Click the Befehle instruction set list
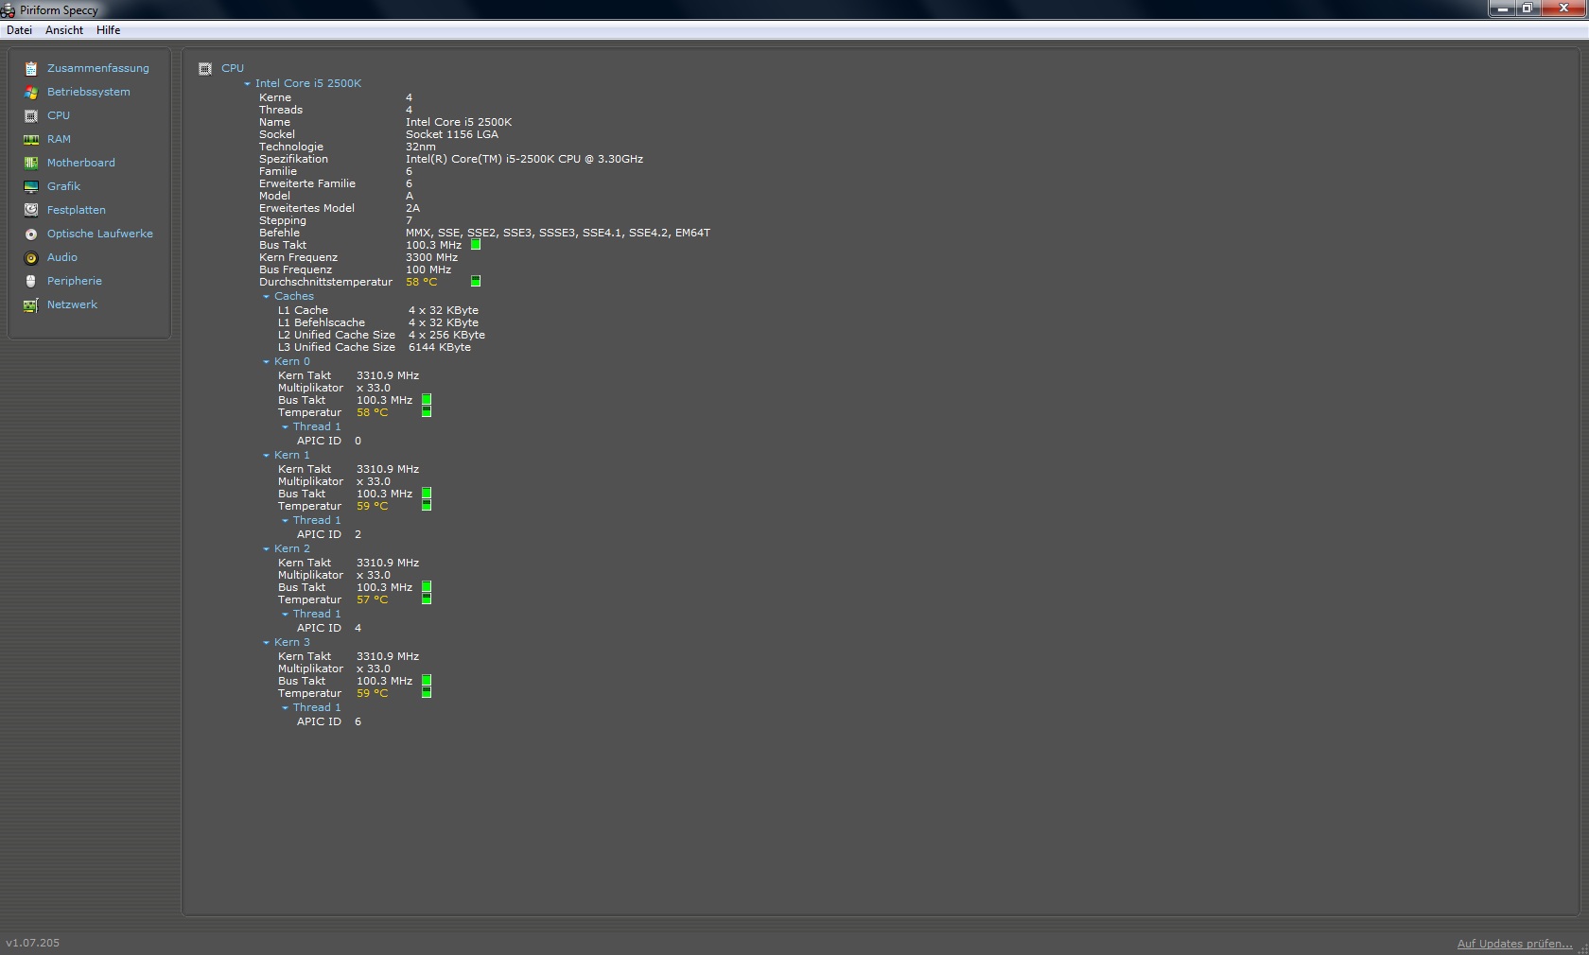1589x955 pixels. click(558, 233)
